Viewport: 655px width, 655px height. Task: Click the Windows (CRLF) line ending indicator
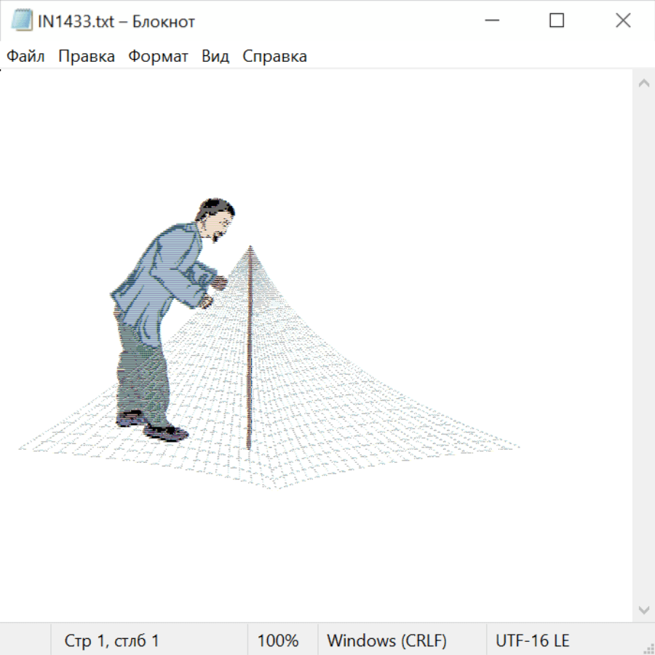click(x=386, y=641)
